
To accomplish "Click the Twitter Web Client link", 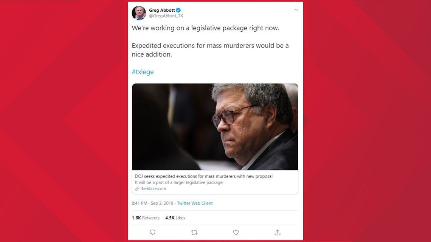I will point(195,203).
